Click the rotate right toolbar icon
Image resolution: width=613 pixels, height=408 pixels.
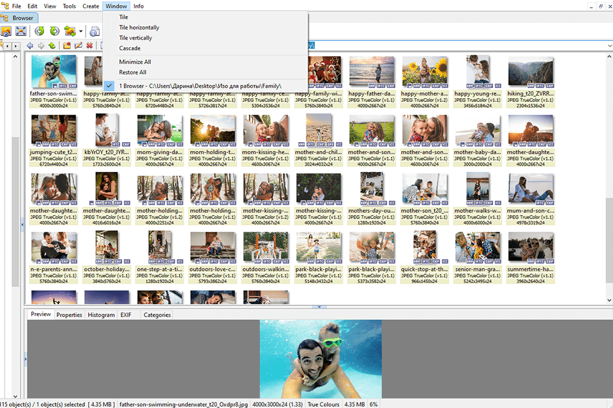click(x=54, y=31)
